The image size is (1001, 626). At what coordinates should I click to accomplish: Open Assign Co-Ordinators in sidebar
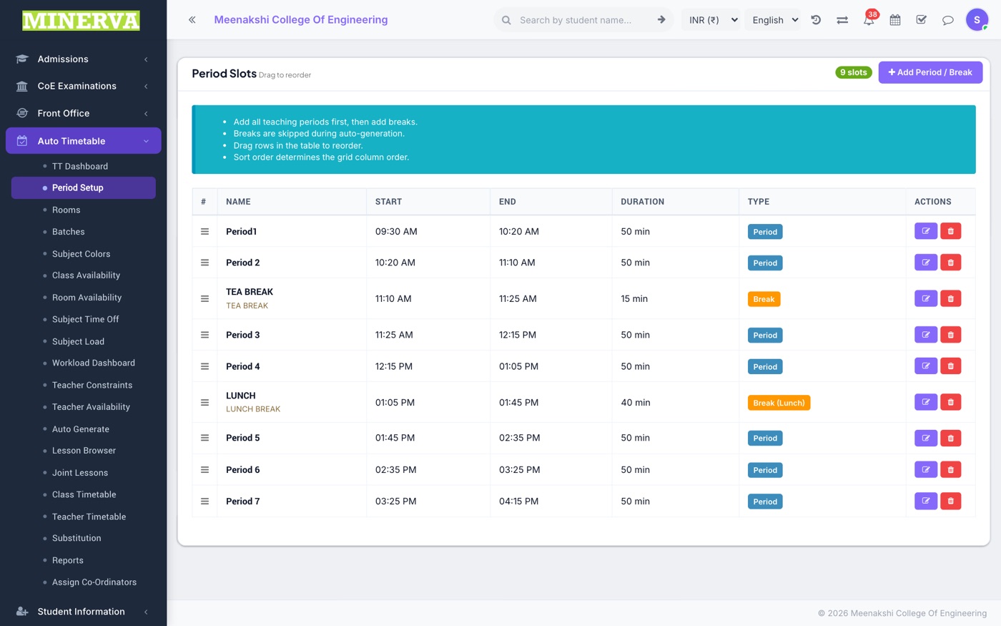point(94,582)
